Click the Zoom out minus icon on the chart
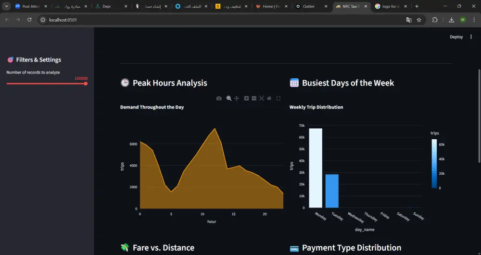This screenshot has width=481, height=255. coord(254,98)
